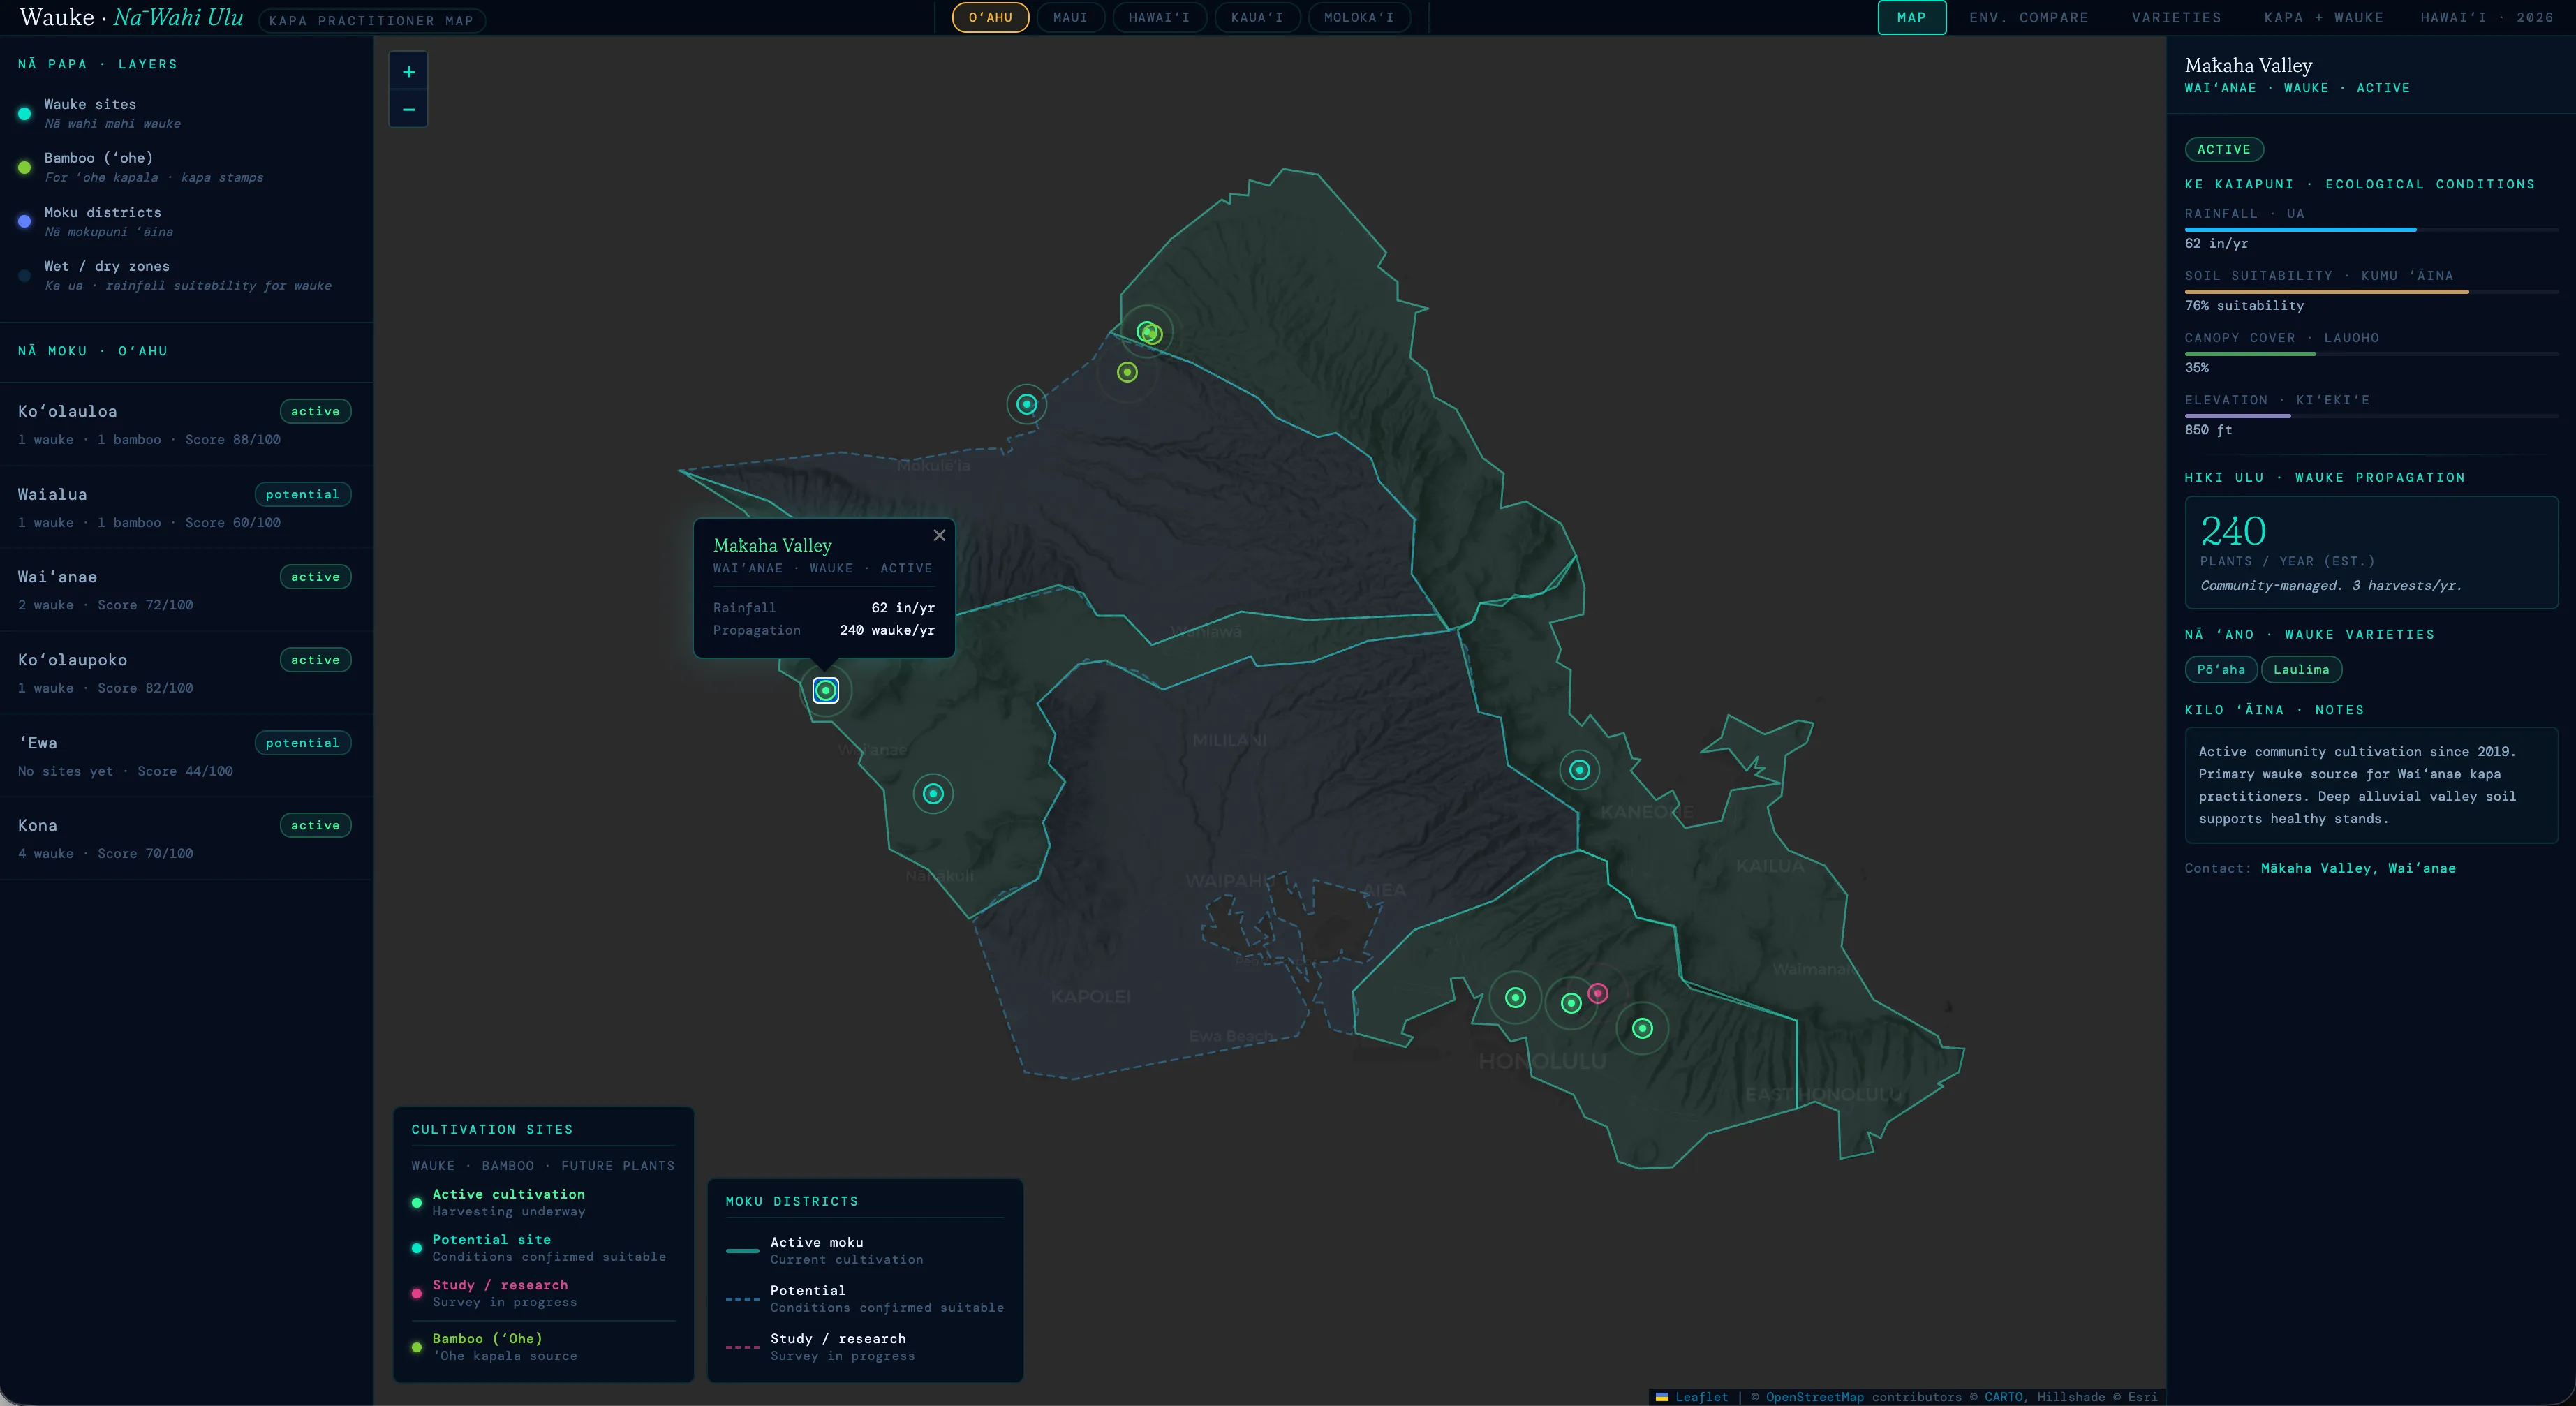
Task: Open the Mākaha Valley, Wai'anae contact link
Action: coord(2358,868)
